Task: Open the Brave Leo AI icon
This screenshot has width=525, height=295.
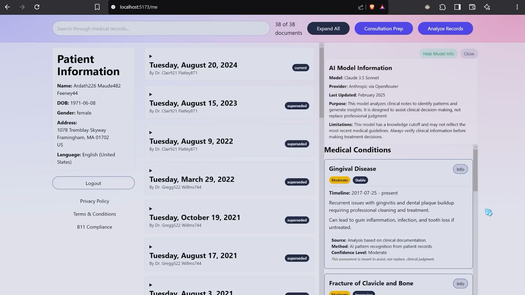Action: (x=487, y=7)
